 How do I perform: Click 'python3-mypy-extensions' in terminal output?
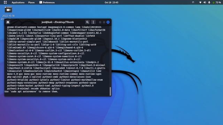22,83
